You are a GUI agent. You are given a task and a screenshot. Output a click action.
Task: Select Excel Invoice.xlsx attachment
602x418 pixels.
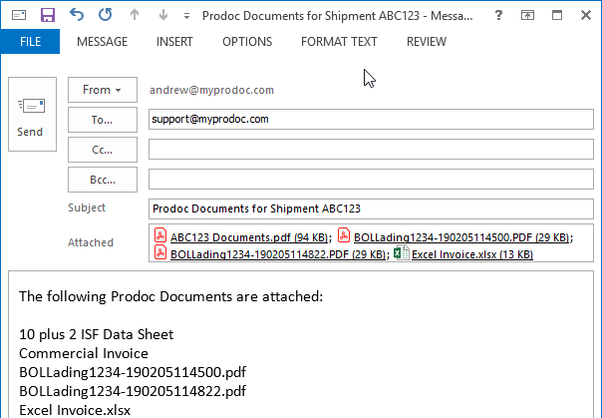(x=472, y=254)
